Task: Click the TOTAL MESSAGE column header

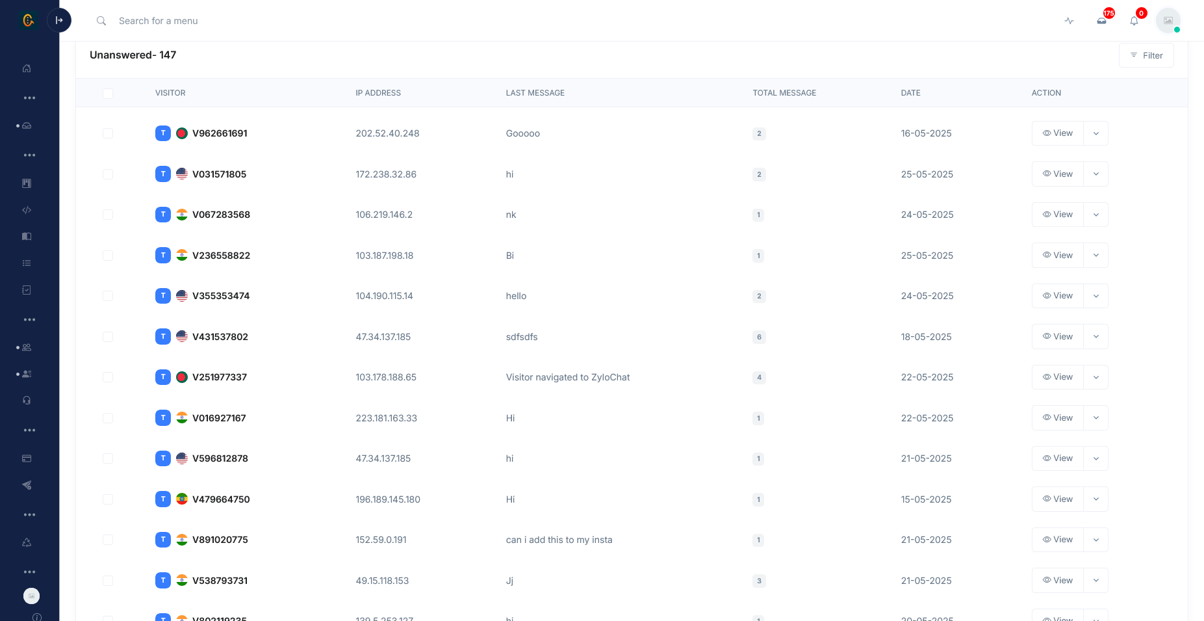Action: point(784,93)
